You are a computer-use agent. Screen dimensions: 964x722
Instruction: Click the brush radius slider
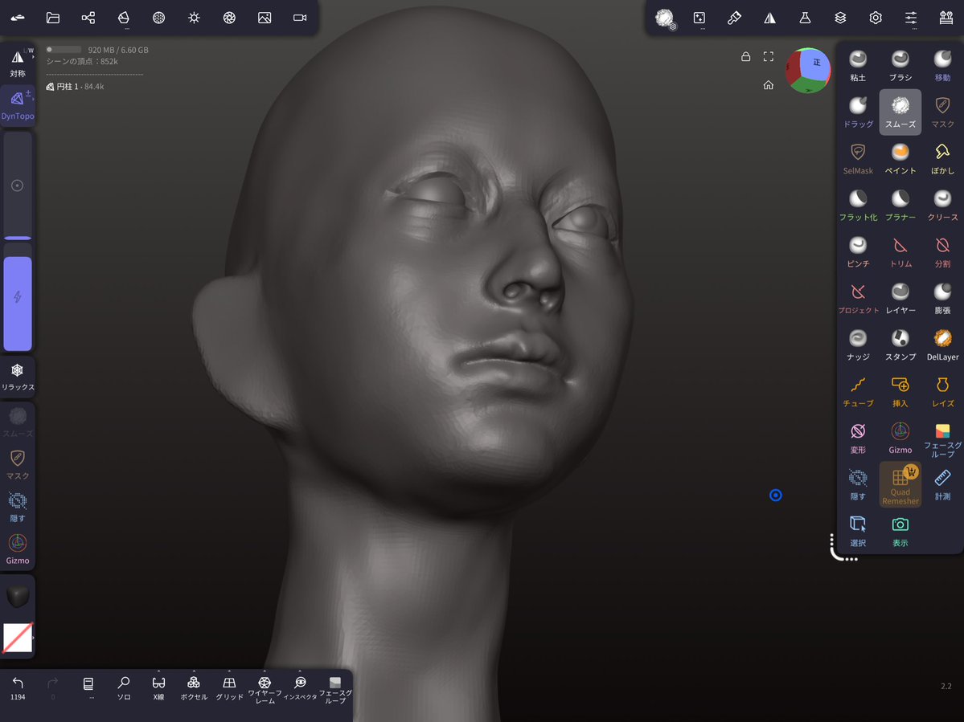18,186
